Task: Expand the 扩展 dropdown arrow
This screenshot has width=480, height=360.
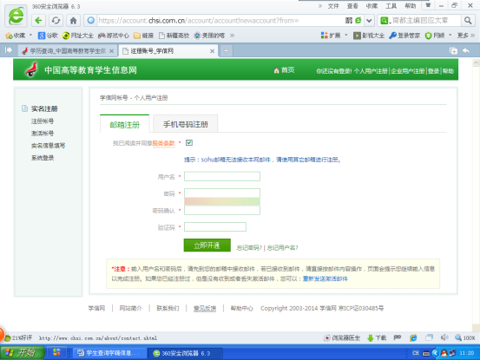Action: point(346,36)
